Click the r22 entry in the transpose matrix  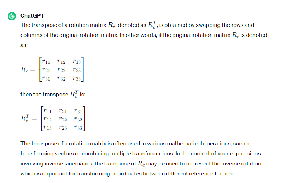[x=63, y=119]
